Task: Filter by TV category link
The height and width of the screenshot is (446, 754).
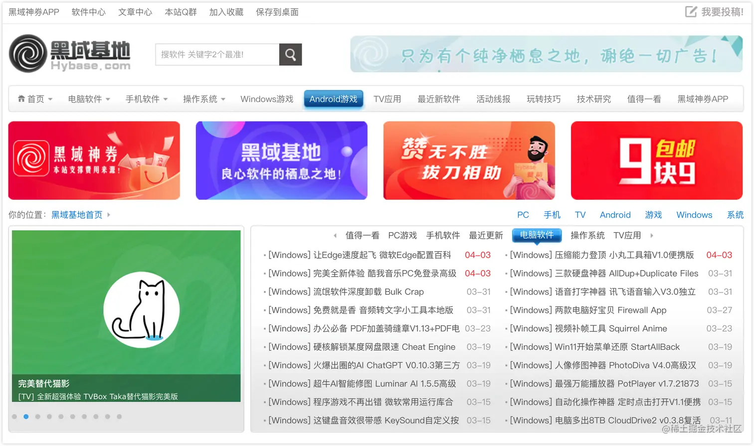Action: point(580,215)
